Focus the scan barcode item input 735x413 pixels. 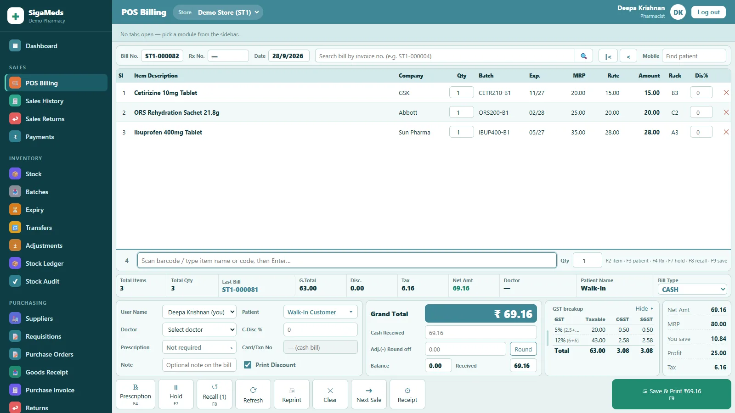click(x=347, y=261)
